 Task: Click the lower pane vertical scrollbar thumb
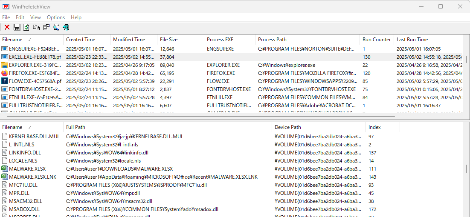click(466, 169)
